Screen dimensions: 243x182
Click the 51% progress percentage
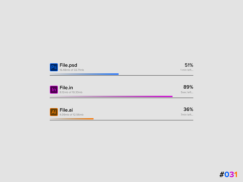189,65
